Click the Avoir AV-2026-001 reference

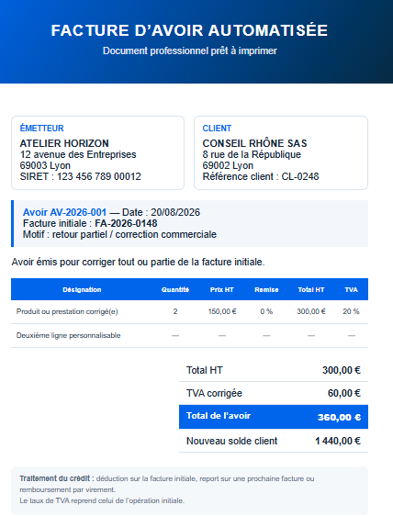pyautogui.click(x=64, y=212)
